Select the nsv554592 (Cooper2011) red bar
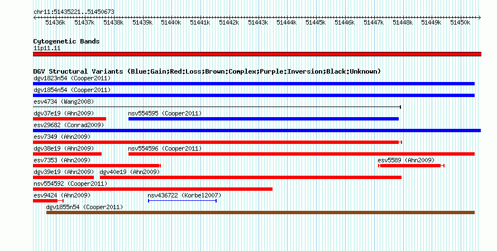The image size is (497, 251). tap(152, 189)
